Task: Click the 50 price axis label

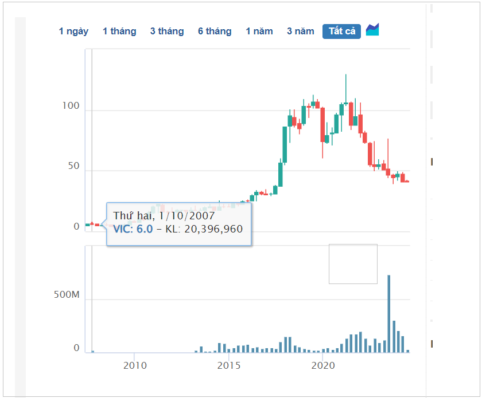Action: point(73,166)
